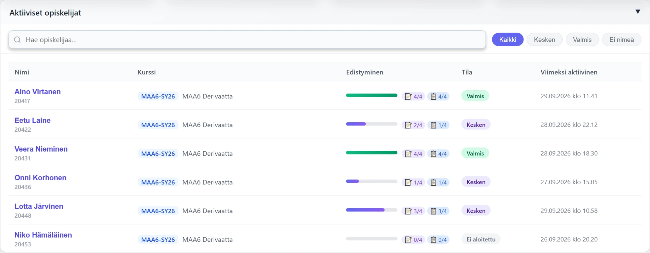
Task: Filter students by Kesken status
Action: tap(544, 40)
